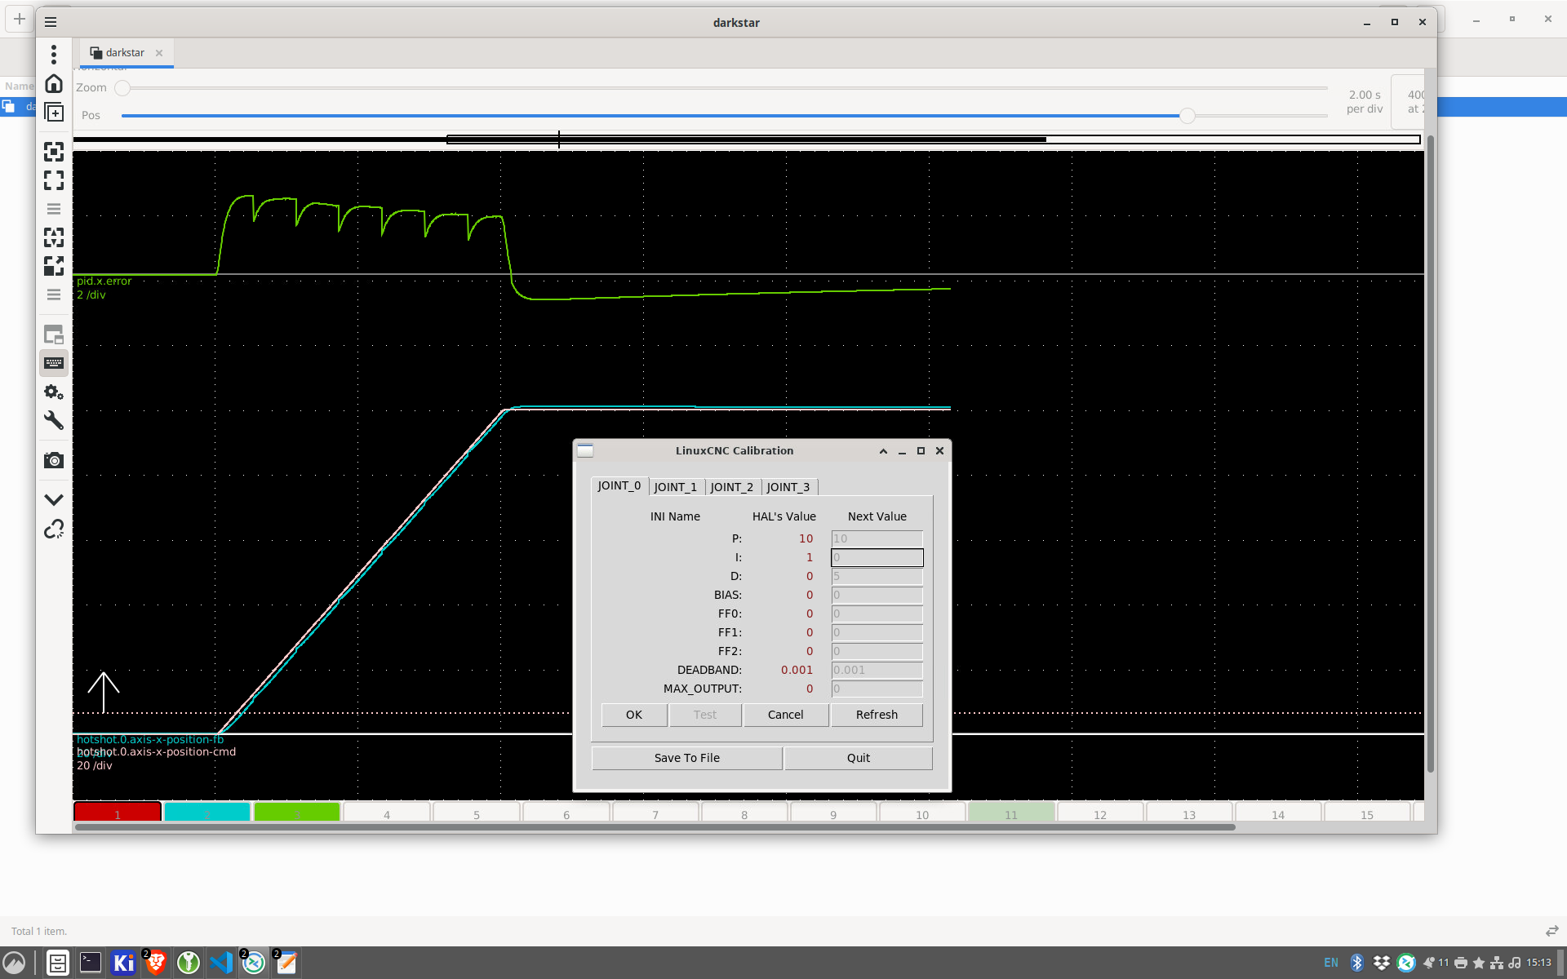Image resolution: width=1567 pixels, height=979 pixels.
Task: Click the Test button in Calibration
Action: pos(705,715)
